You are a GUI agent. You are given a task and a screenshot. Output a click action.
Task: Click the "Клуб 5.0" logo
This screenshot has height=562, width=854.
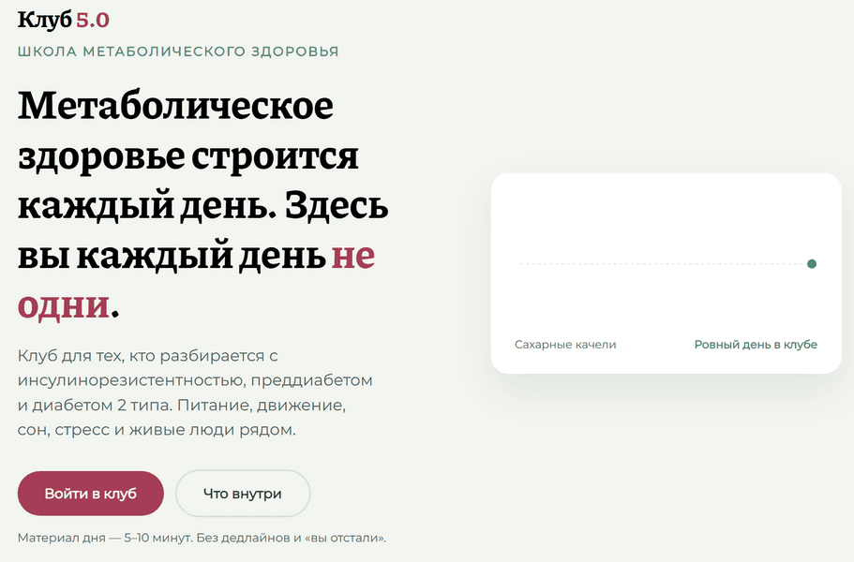pos(64,20)
